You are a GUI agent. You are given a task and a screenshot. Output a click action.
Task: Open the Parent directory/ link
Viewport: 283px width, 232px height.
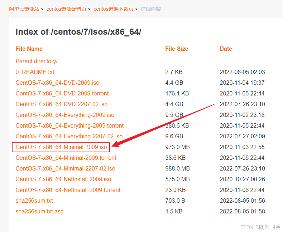[37, 61]
